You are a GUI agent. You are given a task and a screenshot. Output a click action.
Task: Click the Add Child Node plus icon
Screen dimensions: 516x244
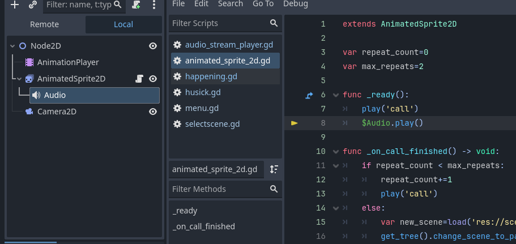(15, 5)
